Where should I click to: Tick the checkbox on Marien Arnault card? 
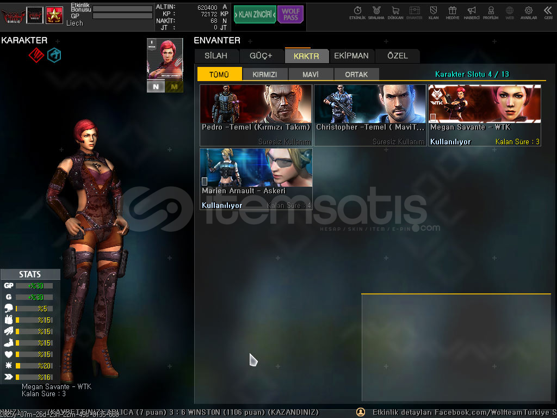click(x=205, y=181)
